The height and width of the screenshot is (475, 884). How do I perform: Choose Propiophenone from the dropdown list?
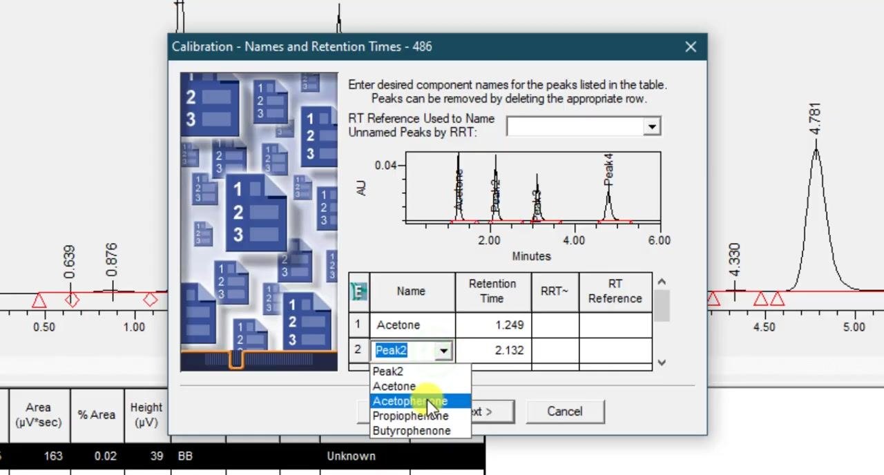[x=421, y=416]
